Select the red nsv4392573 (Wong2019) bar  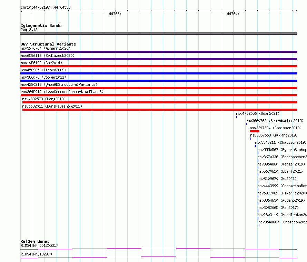pyautogui.click(x=160, y=102)
